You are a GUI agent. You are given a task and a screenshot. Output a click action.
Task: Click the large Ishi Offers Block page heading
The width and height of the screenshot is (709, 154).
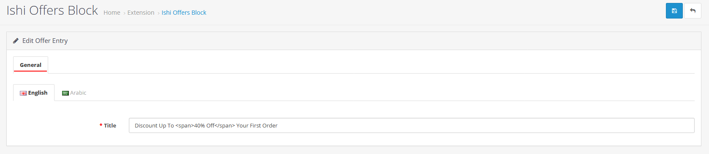pos(52,11)
